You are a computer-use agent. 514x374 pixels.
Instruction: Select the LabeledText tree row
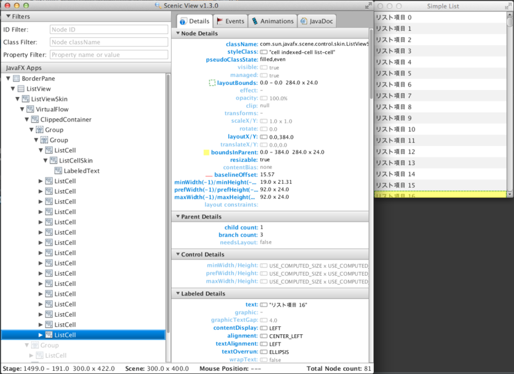point(84,171)
